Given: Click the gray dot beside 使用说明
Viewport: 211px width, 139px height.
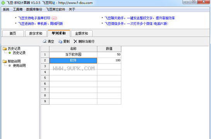Looking at the screenshot, I should (x=10, y=66).
